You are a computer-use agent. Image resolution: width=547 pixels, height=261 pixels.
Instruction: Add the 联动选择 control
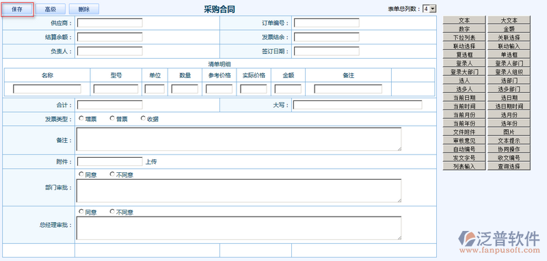pyautogui.click(x=464, y=46)
